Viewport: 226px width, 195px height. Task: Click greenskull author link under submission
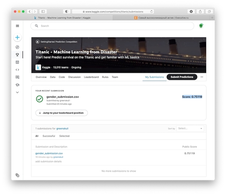(58, 157)
